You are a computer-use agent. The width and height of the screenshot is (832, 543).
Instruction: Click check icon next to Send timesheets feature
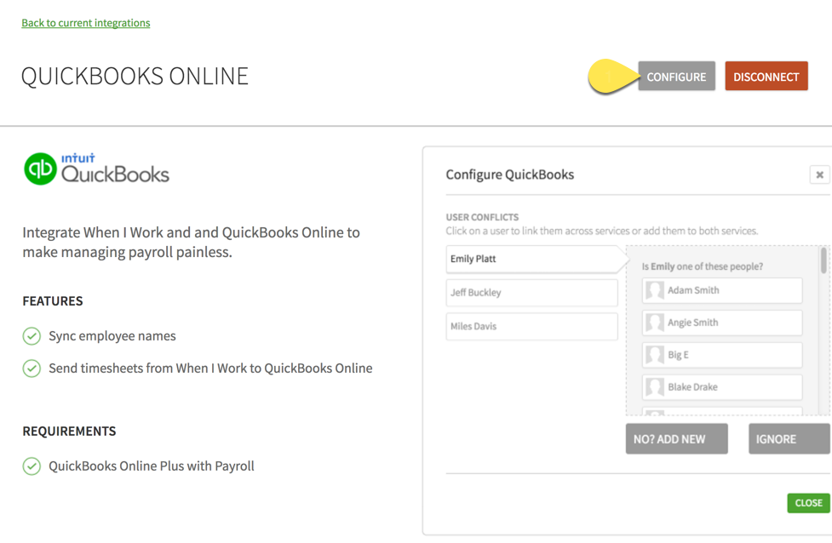click(32, 368)
